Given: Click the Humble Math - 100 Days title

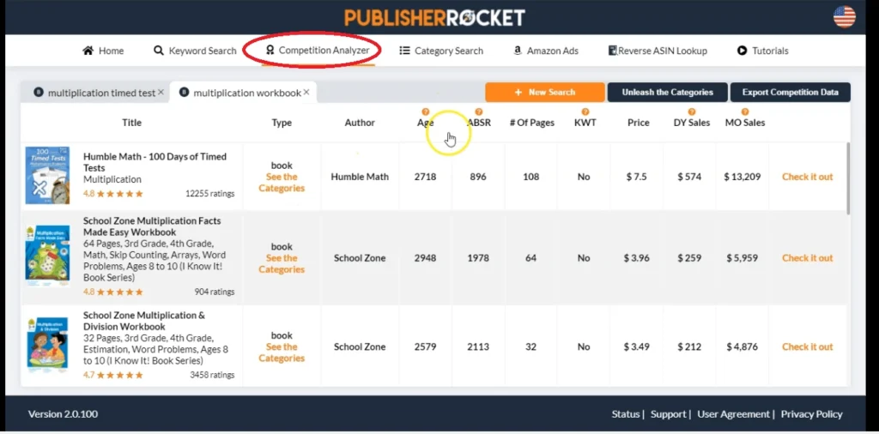Looking at the screenshot, I should (x=155, y=162).
